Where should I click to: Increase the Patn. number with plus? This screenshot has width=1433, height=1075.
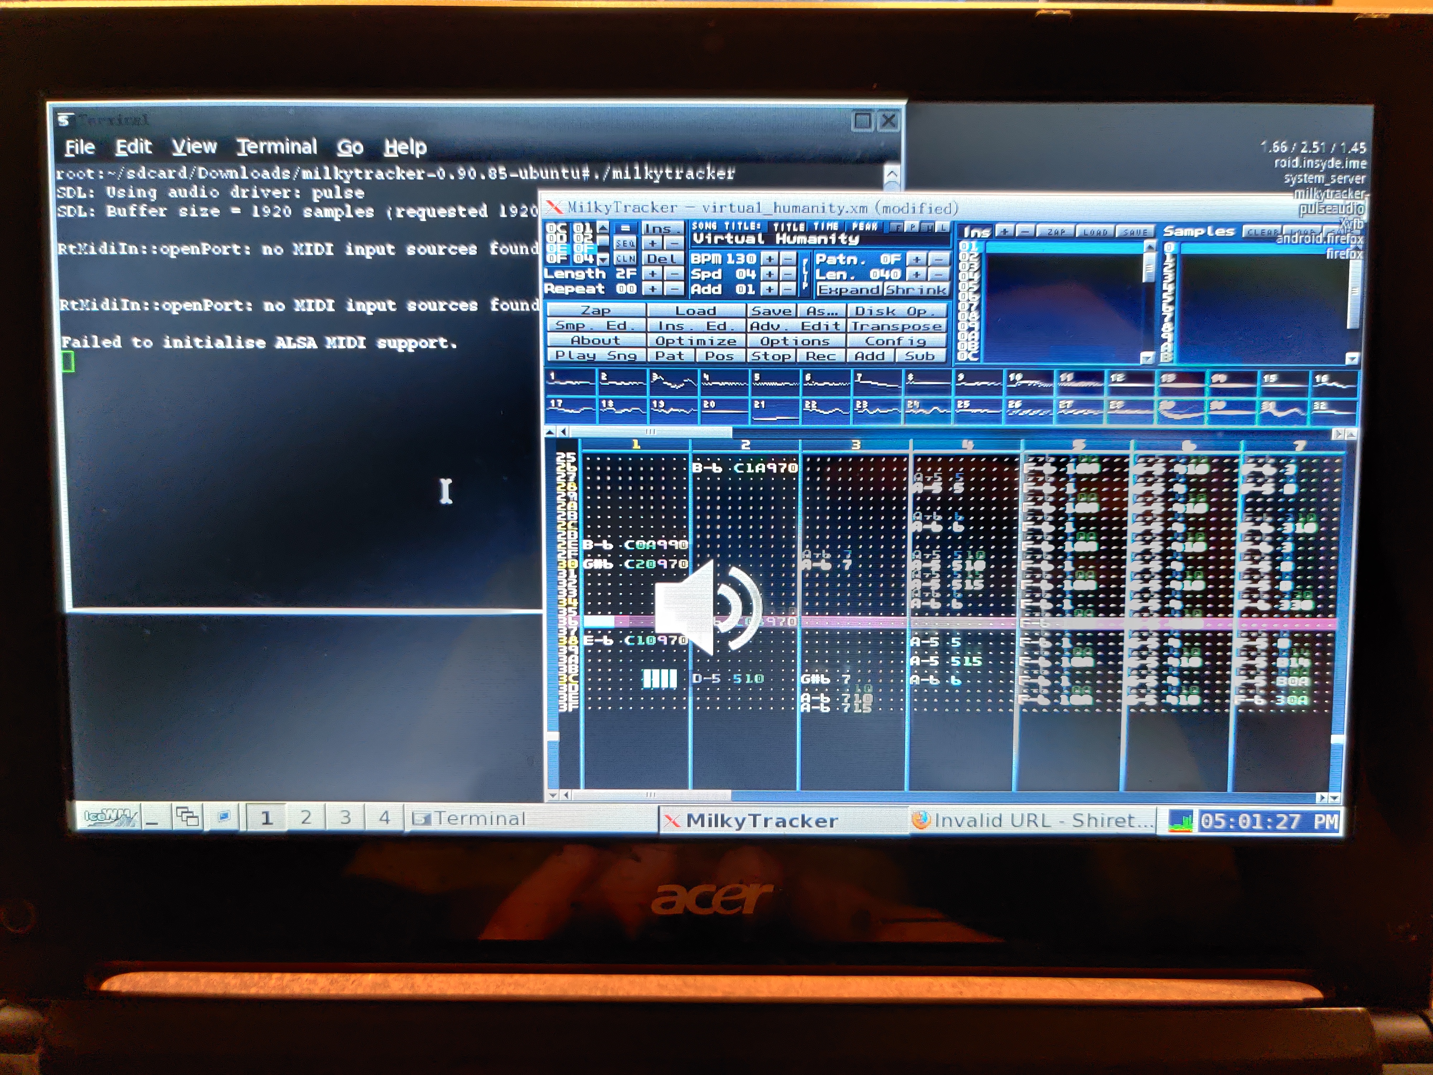tap(917, 259)
